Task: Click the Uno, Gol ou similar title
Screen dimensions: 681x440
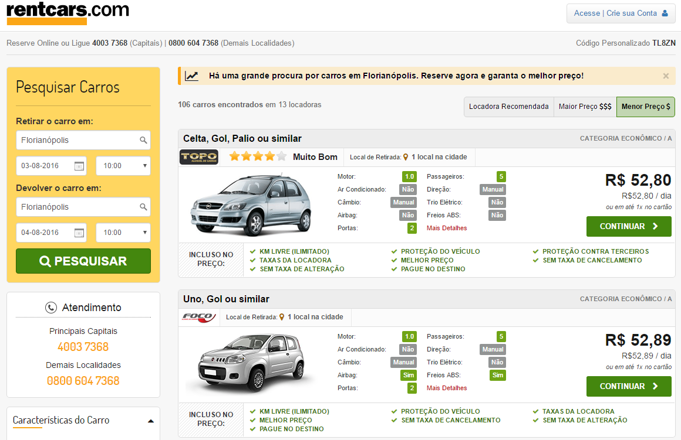Action: tap(226, 299)
